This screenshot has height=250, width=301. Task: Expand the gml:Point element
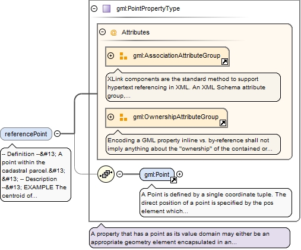179,174
